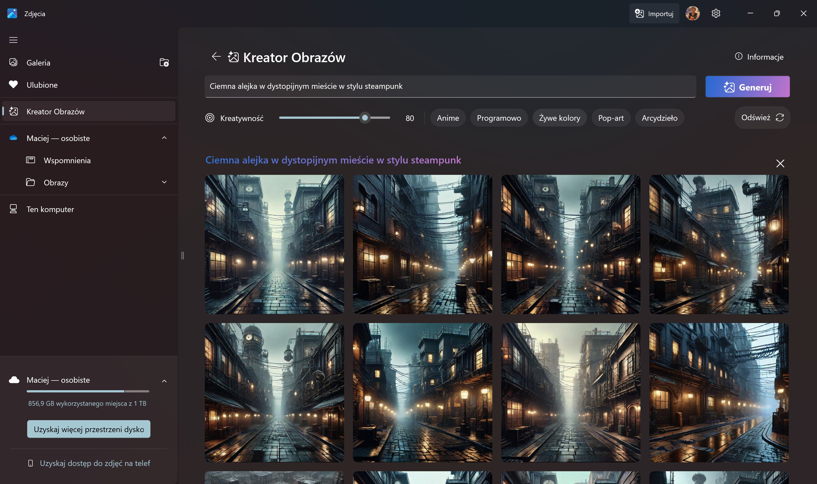Adjust the Kreatywność slider handle
The image size is (817, 484).
point(365,118)
